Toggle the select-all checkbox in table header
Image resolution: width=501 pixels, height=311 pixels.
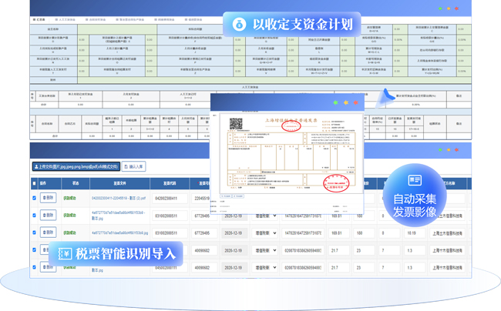click(34, 183)
